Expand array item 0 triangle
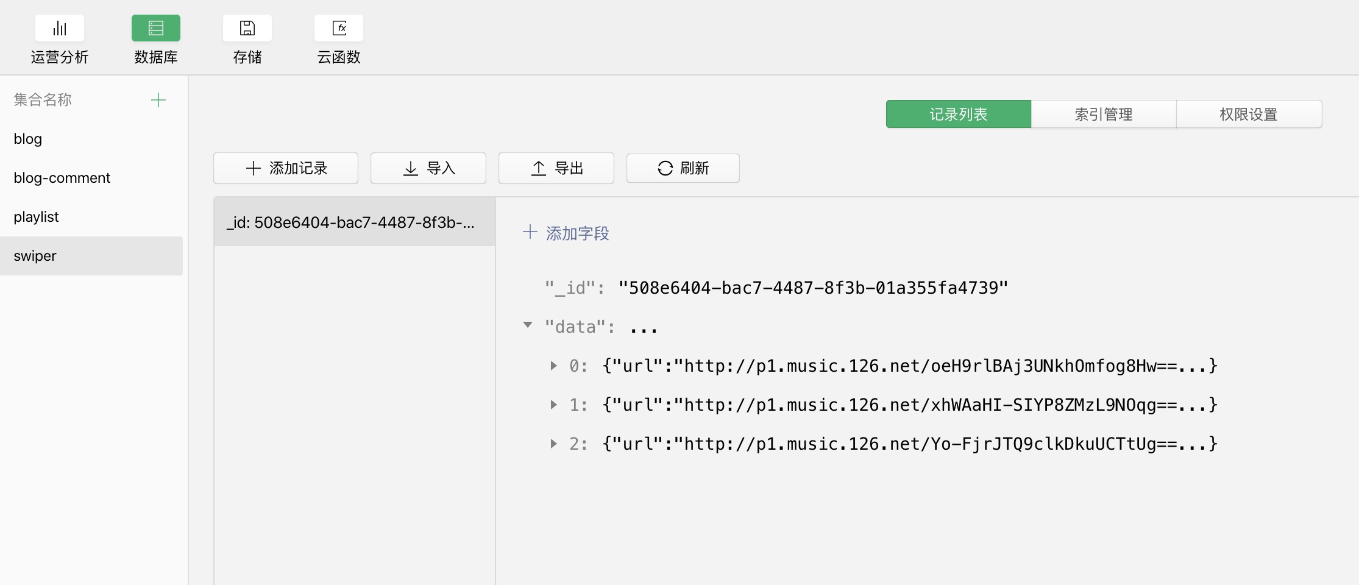This screenshot has width=1359, height=585. 553,366
